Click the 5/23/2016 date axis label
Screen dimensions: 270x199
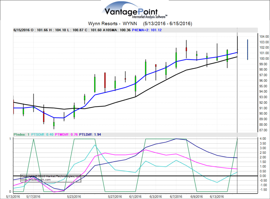point(74,197)
